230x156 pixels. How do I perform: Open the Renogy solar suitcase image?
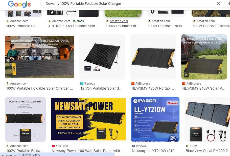tap(102, 57)
